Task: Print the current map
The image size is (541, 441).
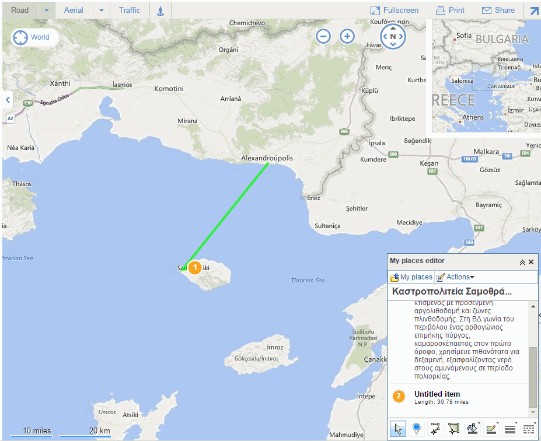Action: point(450,10)
